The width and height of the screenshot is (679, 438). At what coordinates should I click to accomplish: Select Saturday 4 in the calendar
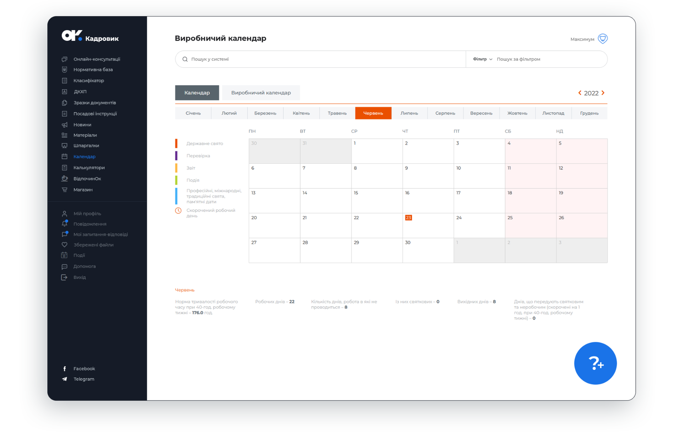tap(531, 151)
